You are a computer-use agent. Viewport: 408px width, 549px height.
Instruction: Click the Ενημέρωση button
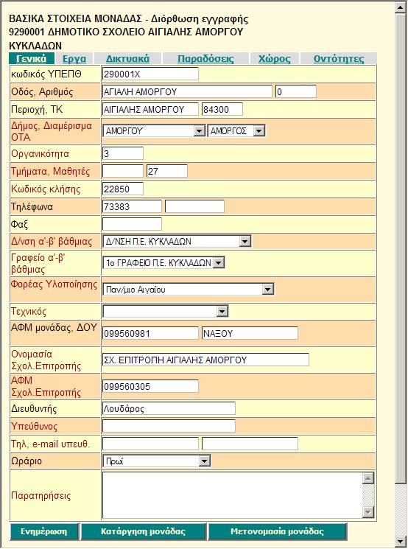[43, 531]
